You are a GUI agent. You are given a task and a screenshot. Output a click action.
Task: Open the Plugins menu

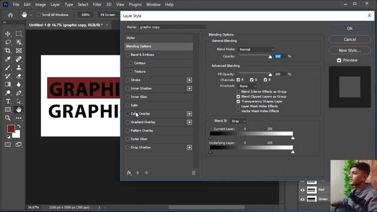pos(135,5)
